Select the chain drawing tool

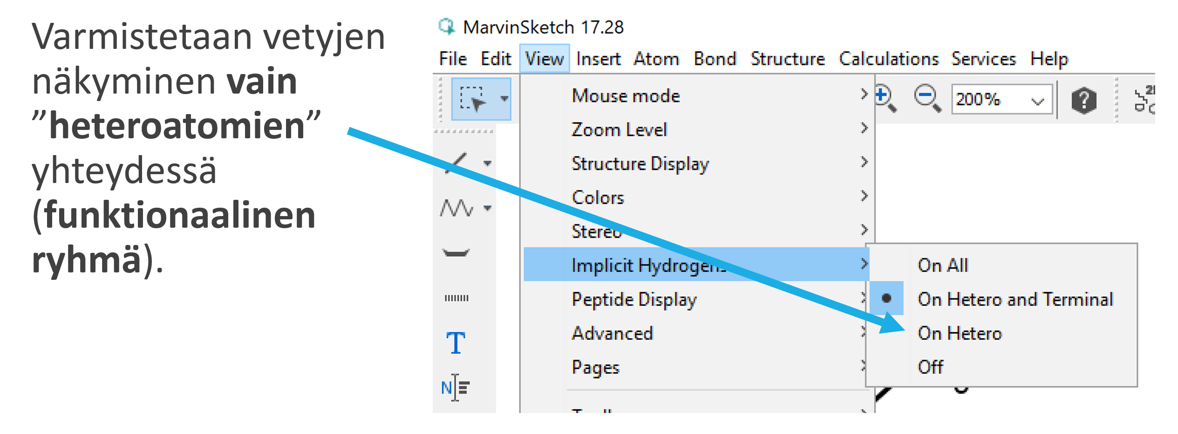456,208
